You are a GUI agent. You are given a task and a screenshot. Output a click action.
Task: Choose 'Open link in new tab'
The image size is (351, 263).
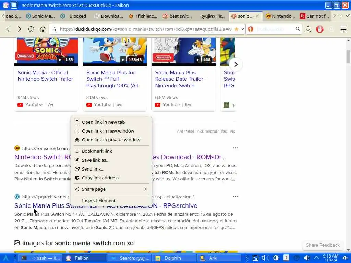pos(111,122)
